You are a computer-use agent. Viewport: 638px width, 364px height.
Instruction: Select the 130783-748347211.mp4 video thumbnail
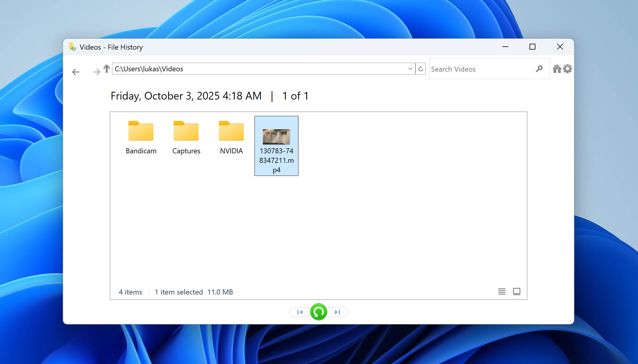pyautogui.click(x=276, y=137)
